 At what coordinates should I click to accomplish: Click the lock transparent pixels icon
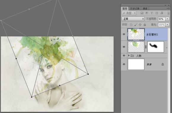click(x=131, y=25)
